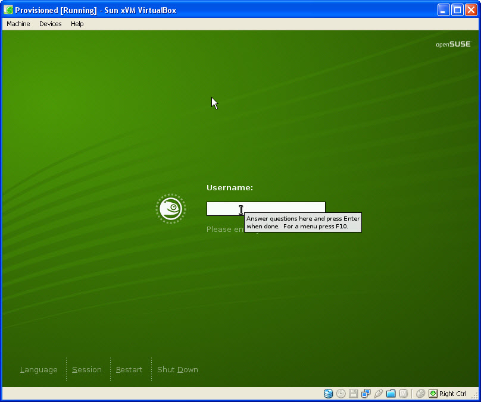Click the VirtualBox title bar app icon
The height and width of the screenshot is (402, 481).
[x=8, y=10]
